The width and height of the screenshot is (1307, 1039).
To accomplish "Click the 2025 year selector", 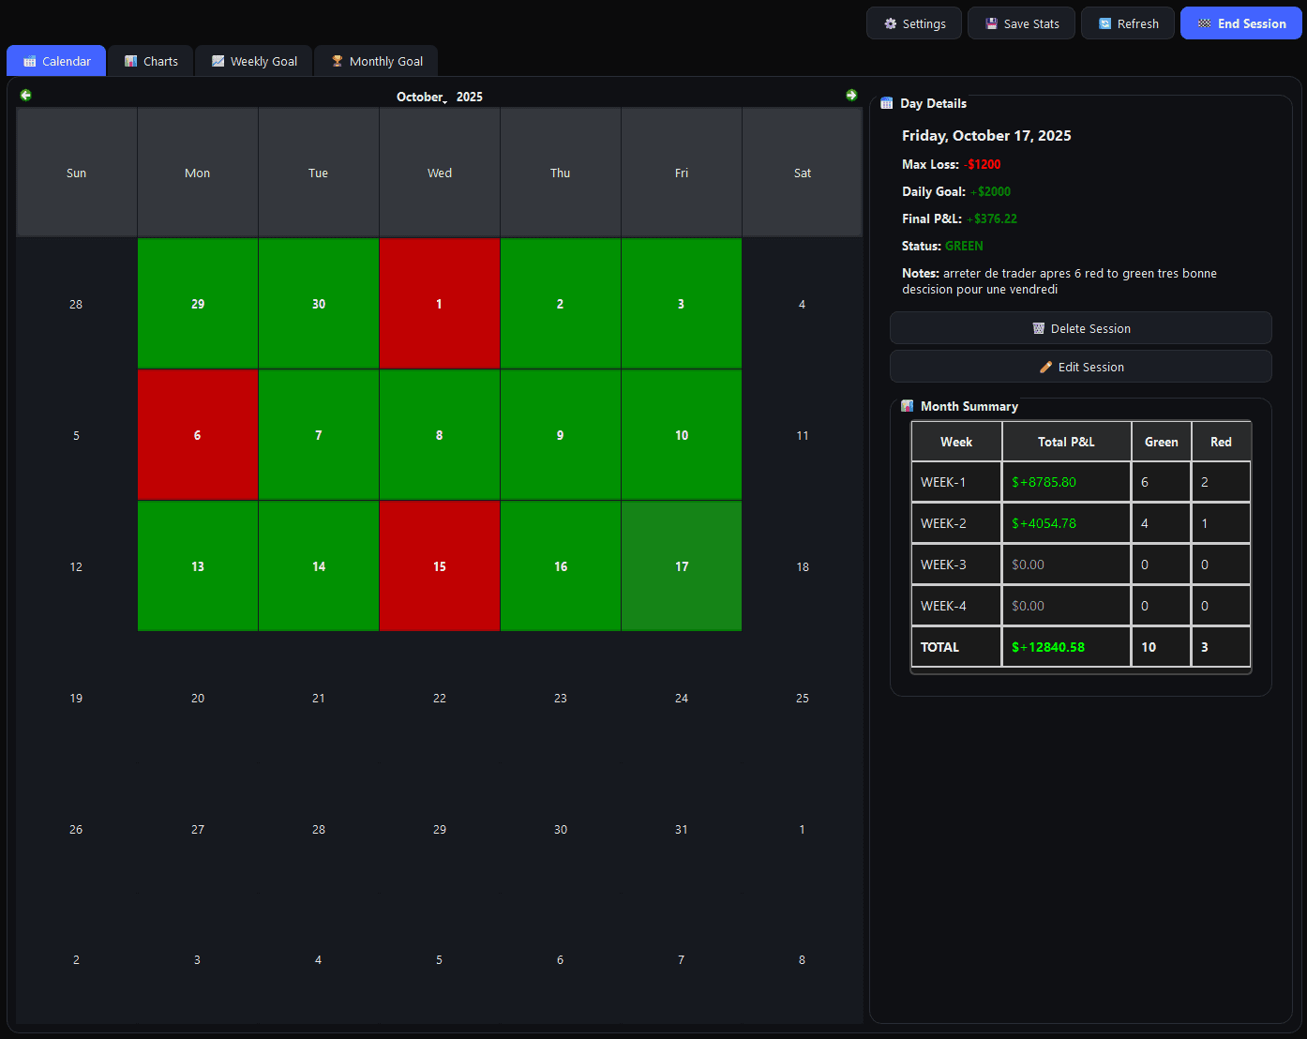I will pos(470,98).
